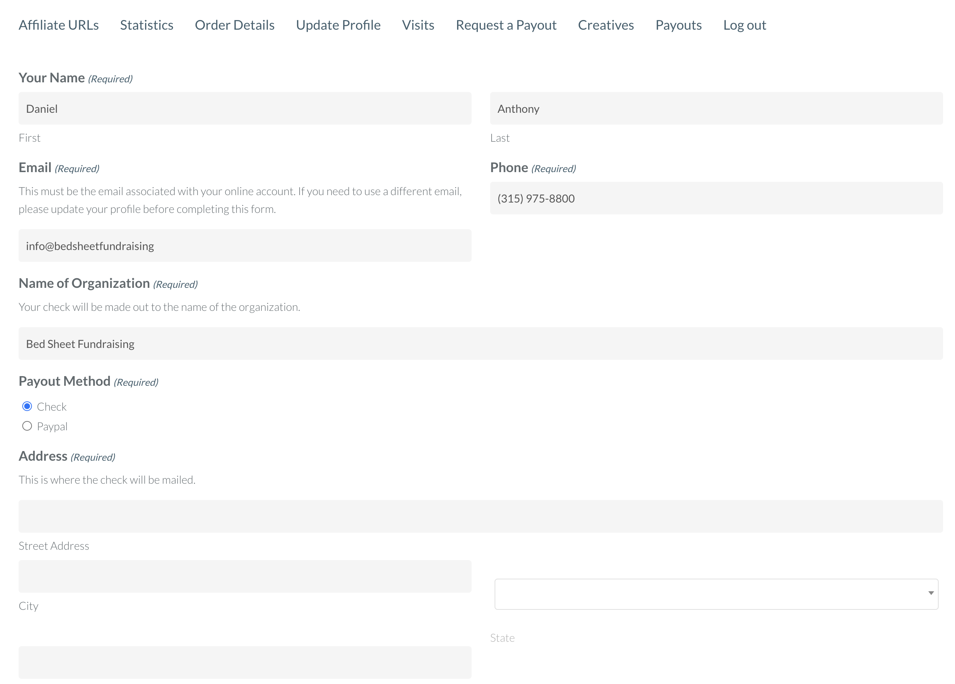Open the Creatives menu item
Image resolution: width=955 pixels, height=684 pixels.
pos(606,25)
